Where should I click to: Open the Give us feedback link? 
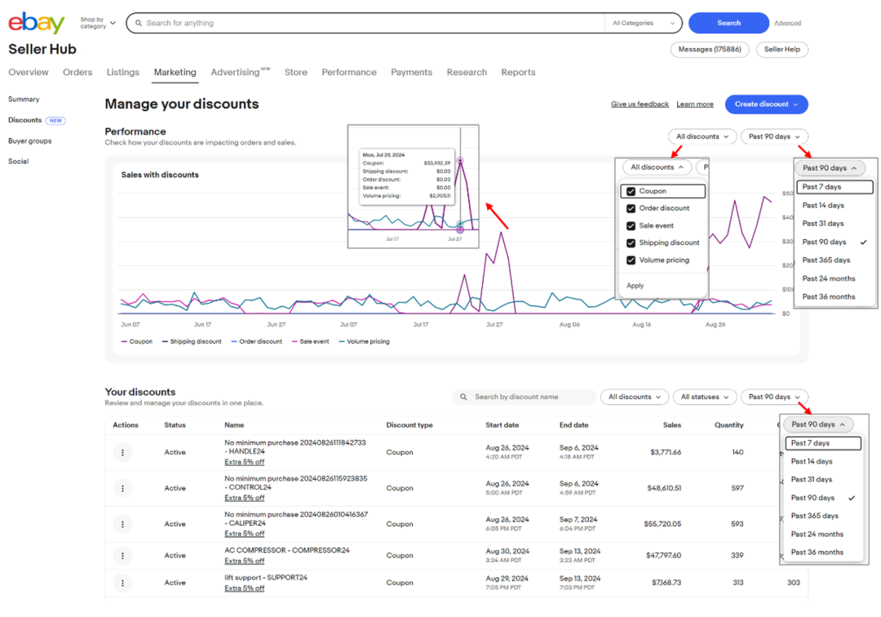640,104
